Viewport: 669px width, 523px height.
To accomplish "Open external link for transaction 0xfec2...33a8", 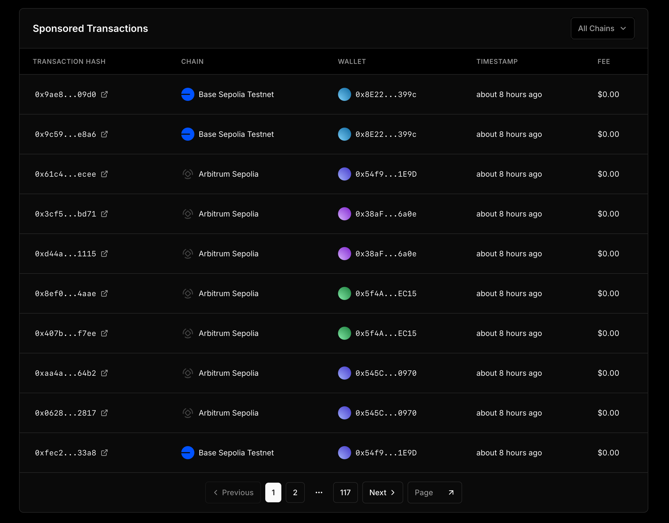I will (104, 453).
